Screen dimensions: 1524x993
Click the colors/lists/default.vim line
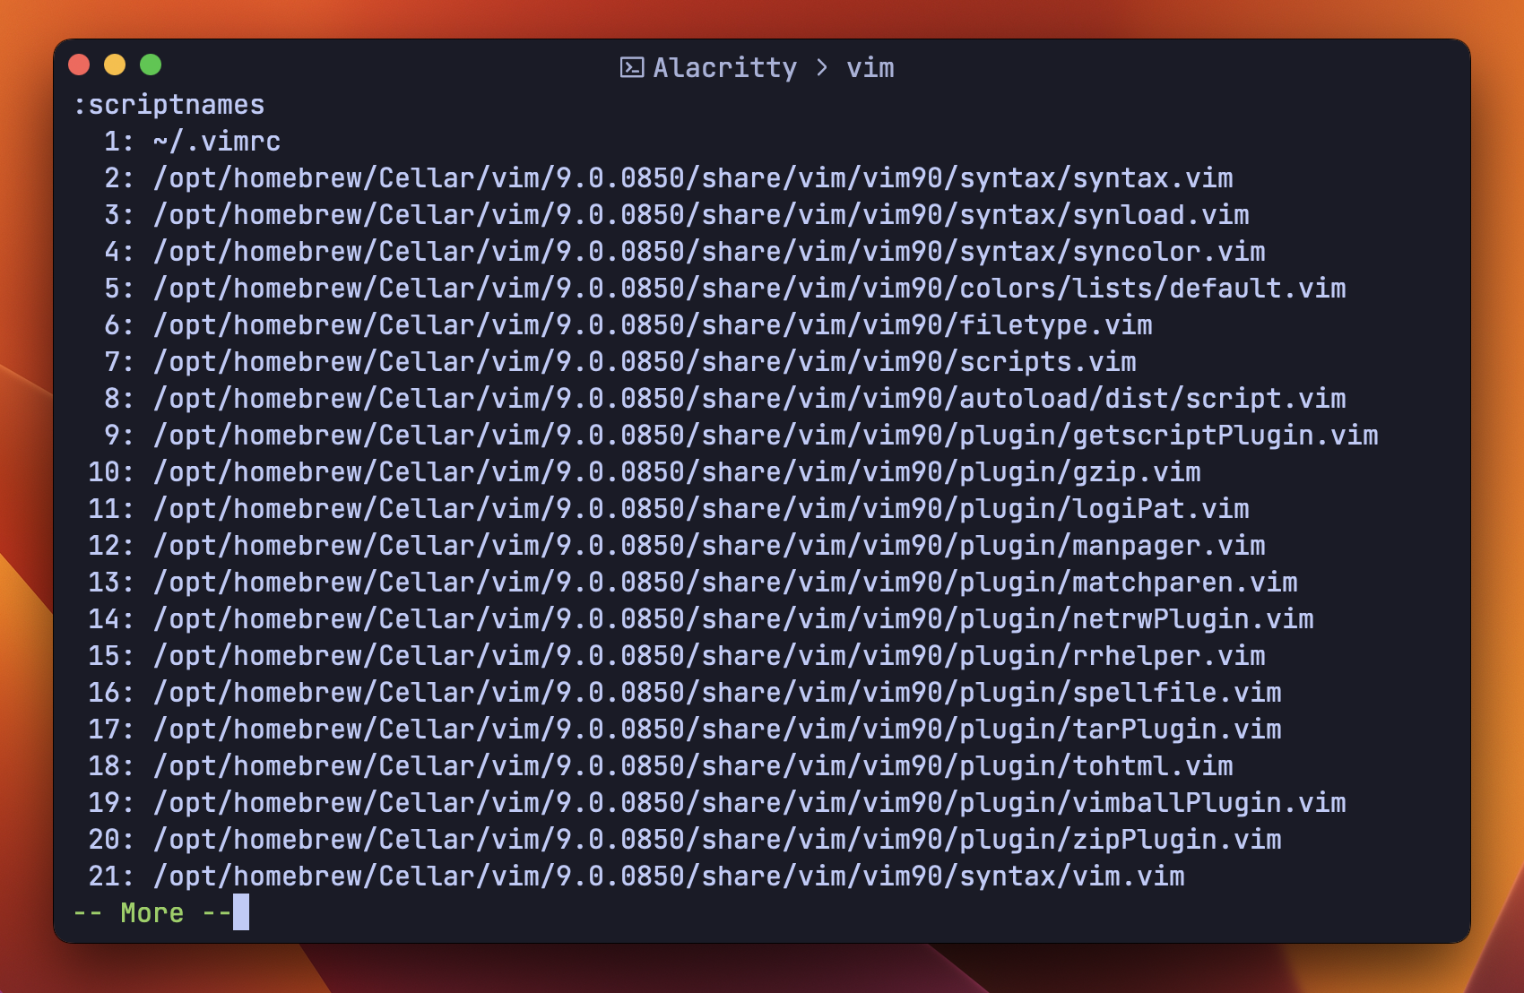749,289
